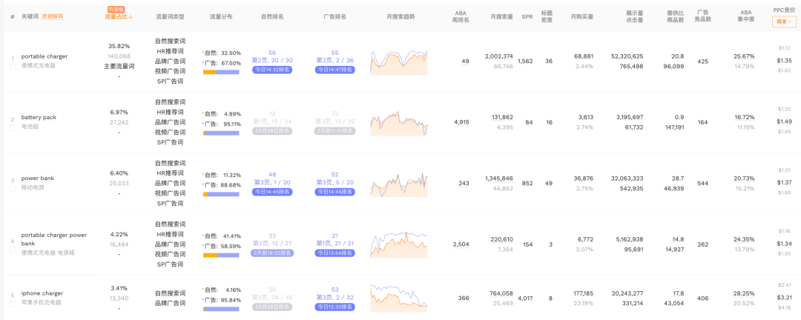The height and width of the screenshot is (320, 801).
Task: Click the 广告排名 column header
Action: click(x=335, y=17)
